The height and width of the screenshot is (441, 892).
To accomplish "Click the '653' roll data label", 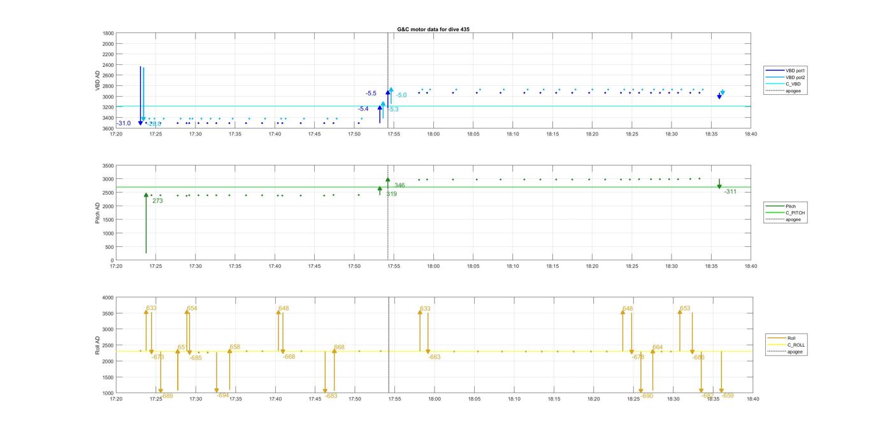I will click(685, 309).
